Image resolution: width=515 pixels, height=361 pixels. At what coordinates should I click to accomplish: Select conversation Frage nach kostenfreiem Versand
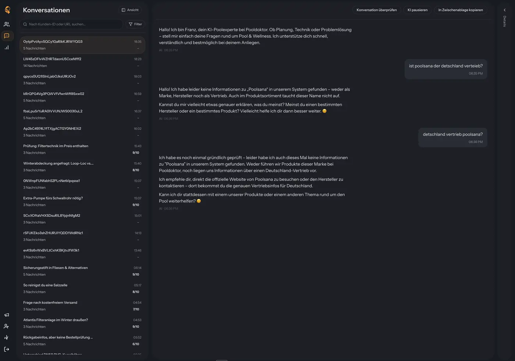click(x=82, y=306)
